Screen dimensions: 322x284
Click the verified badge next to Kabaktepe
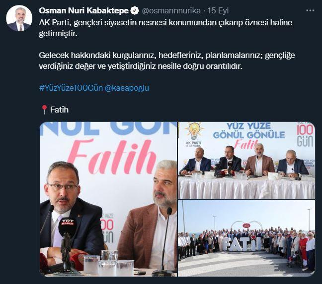click(x=135, y=10)
